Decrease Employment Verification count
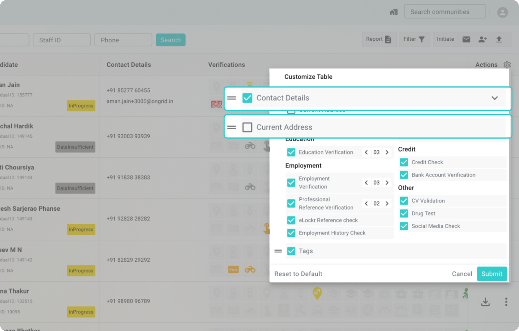519x331 pixels. (x=366, y=183)
